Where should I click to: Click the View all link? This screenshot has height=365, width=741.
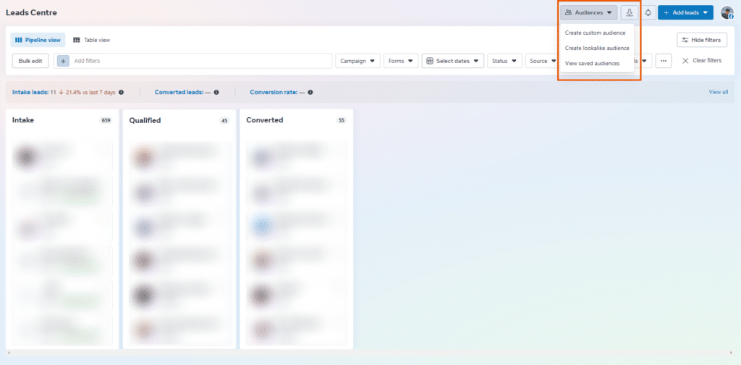click(x=718, y=92)
